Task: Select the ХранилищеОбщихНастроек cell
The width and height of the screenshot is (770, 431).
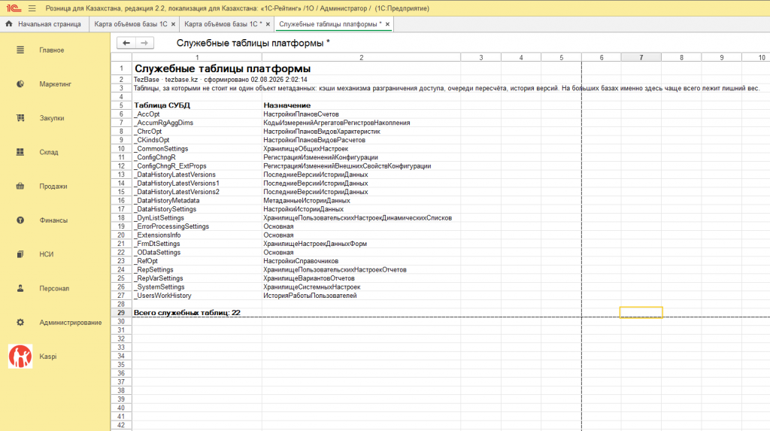Action: [x=362, y=148]
